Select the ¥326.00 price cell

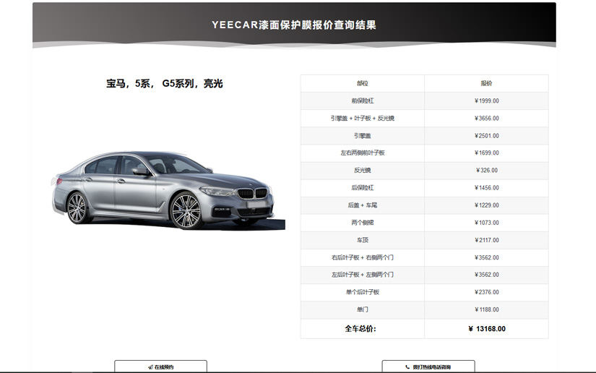pyautogui.click(x=486, y=171)
